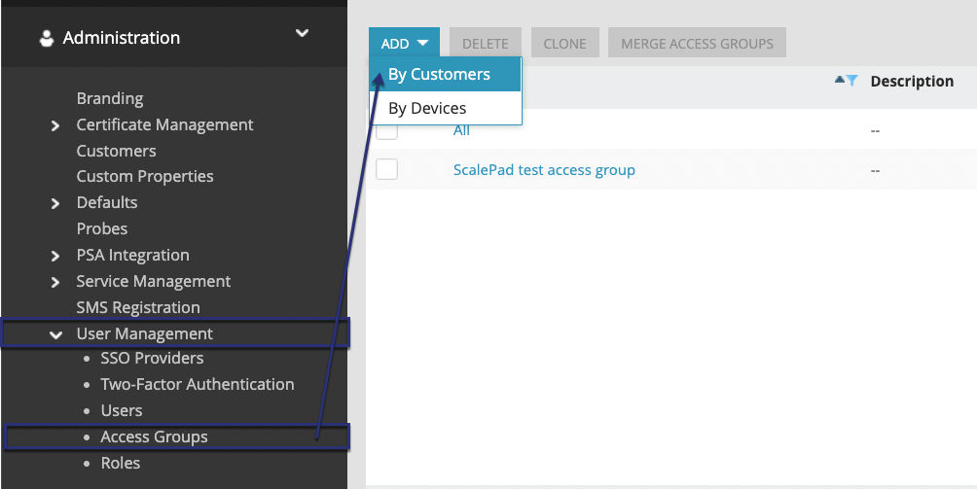Expand the Certificate Management arrow

tap(55, 125)
